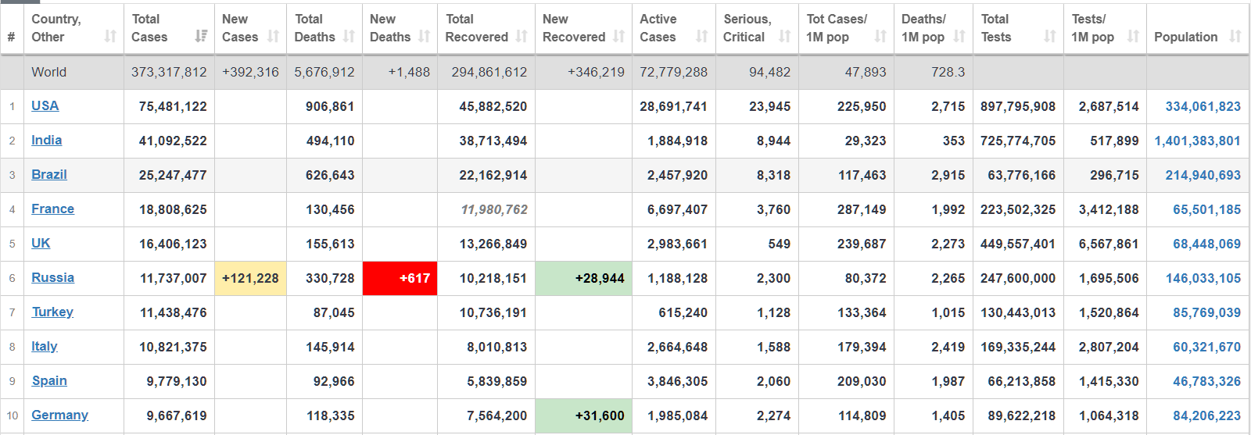Sort using Serious, Critical sort icon

[x=784, y=36]
